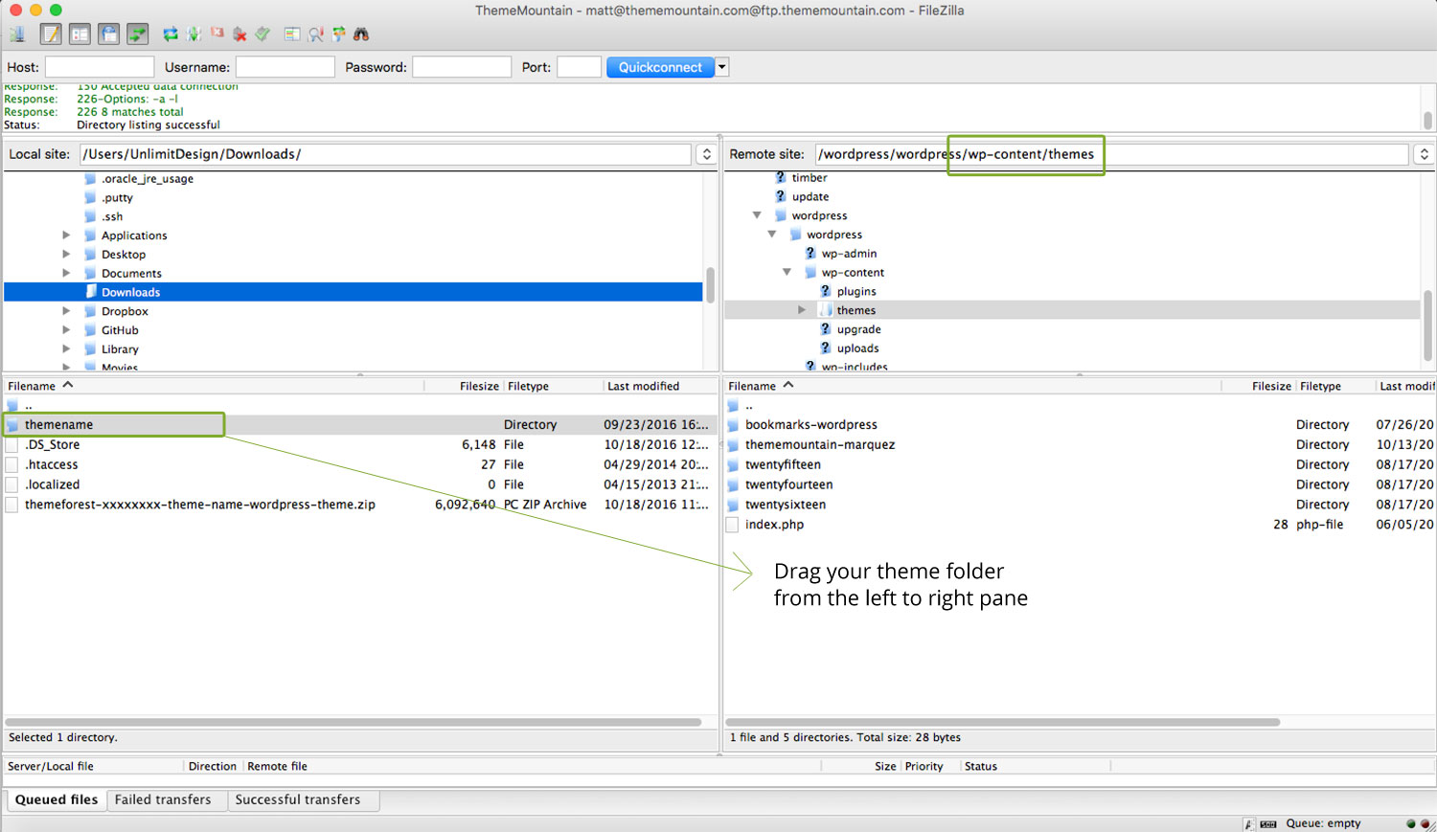The height and width of the screenshot is (832, 1437).
Task: Toggle the local directory tree display
Action: pyautogui.click(x=80, y=34)
